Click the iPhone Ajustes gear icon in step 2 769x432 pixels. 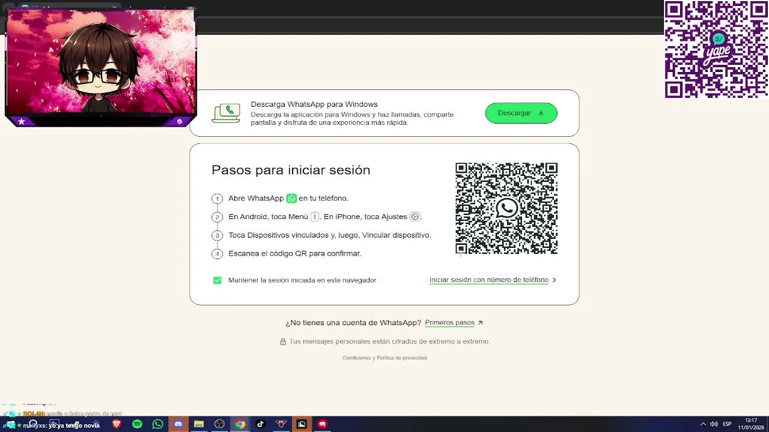pos(415,217)
